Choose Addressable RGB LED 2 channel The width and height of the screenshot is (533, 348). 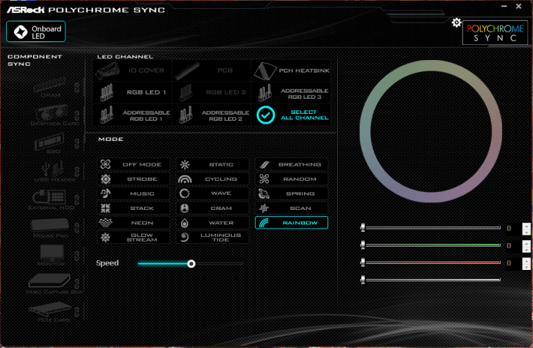[x=211, y=115]
